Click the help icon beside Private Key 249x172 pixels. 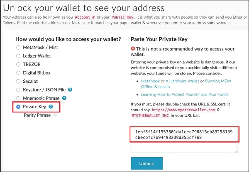click(x=51, y=107)
